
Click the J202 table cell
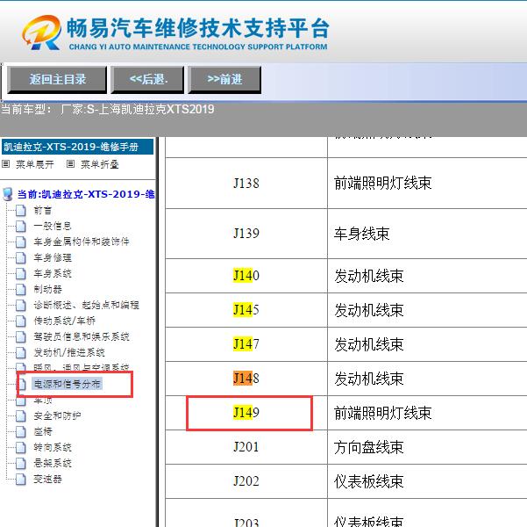[x=246, y=481]
